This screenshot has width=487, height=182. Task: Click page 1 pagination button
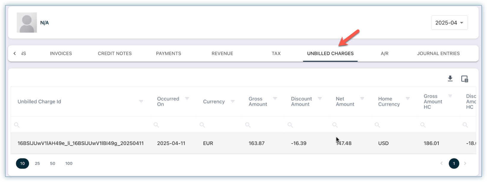click(x=454, y=163)
